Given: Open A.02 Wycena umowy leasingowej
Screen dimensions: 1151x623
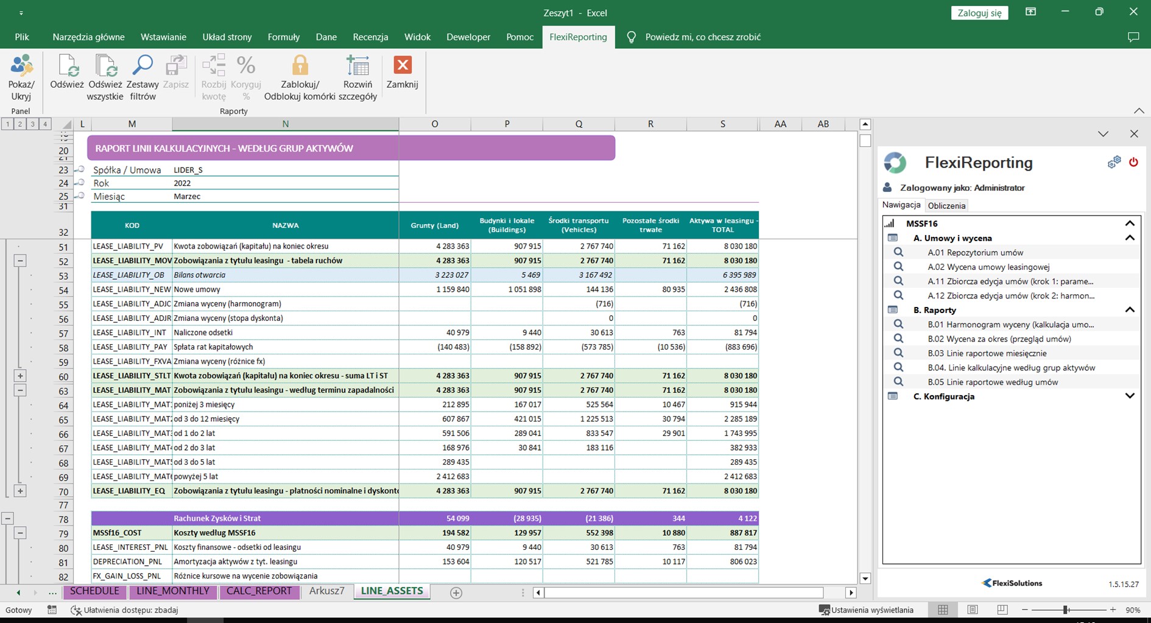Looking at the screenshot, I should click(x=988, y=267).
